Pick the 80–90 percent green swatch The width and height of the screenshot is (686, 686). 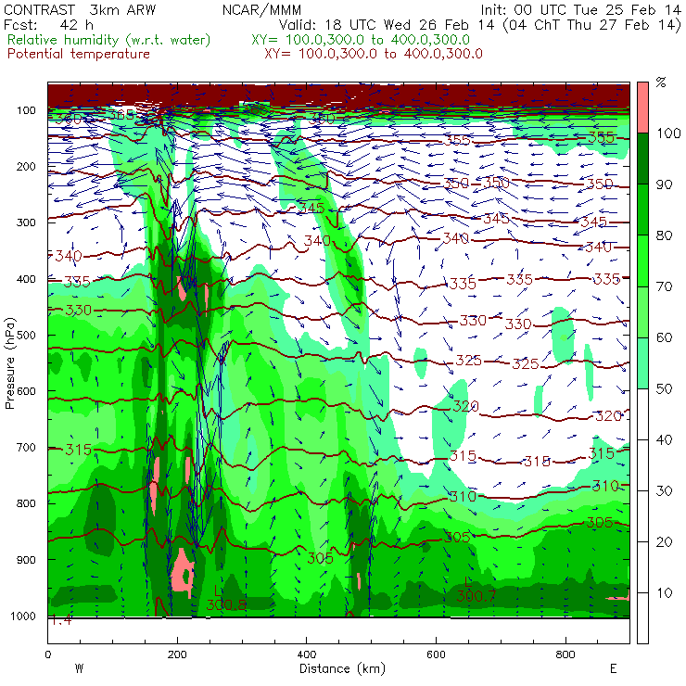point(642,210)
